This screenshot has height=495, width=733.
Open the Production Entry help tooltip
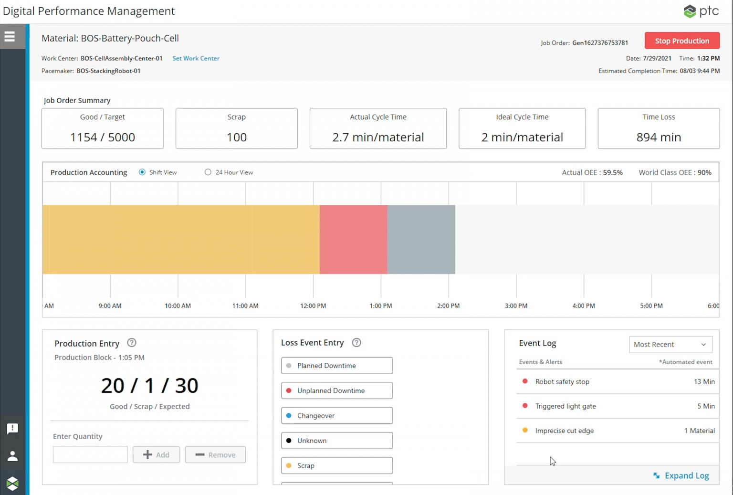click(131, 343)
